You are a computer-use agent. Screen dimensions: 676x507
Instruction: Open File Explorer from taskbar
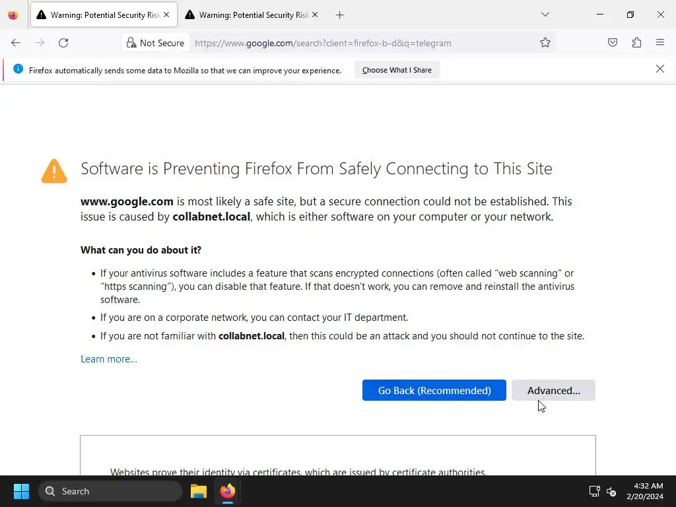[x=198, y=491]
